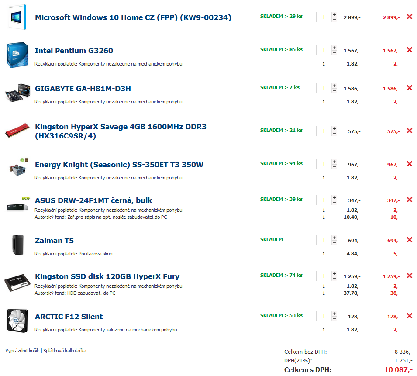The height and width of the screenshot is (376, 417).
Task: Edit quantity field for Energy Knight SS-350ET
Action: (x=324, y=165)
